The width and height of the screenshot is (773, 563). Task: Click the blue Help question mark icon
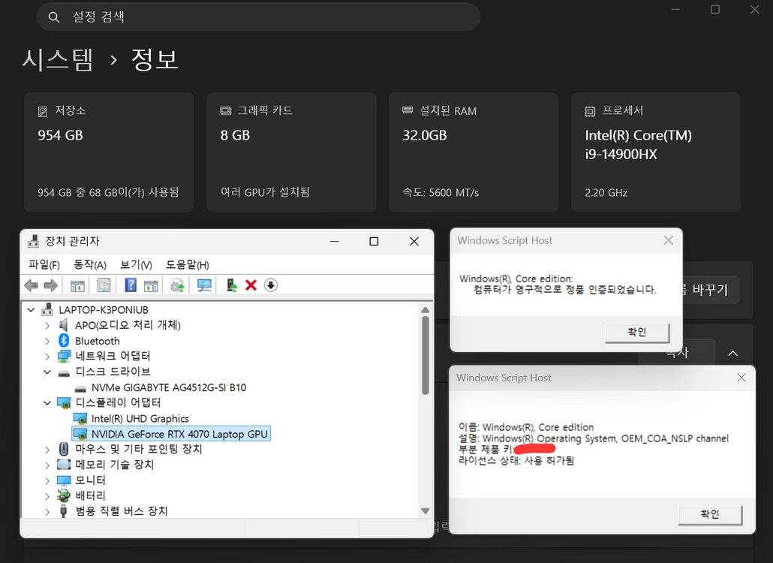[130, 285]
